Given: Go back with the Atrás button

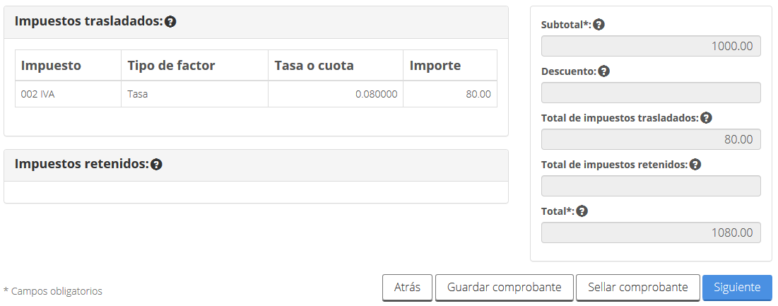Looking at the screenshot, I should [407, 288].
